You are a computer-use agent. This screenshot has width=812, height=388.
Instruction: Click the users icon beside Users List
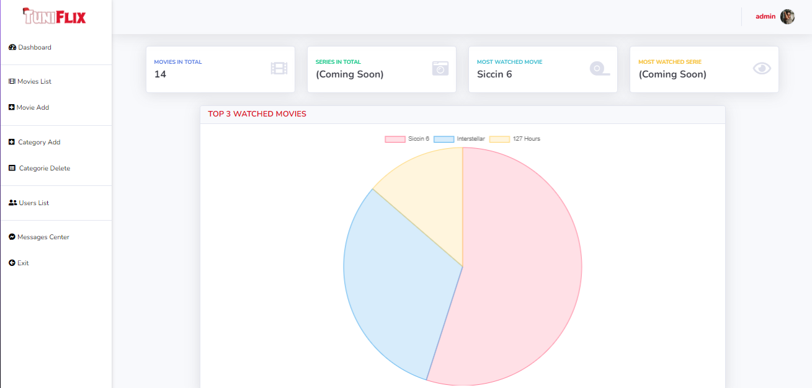(12, 203)
